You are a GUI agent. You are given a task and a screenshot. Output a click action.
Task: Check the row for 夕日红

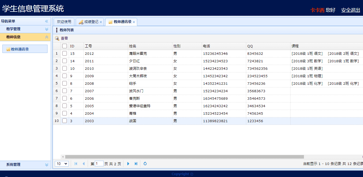tap(64, 61)
